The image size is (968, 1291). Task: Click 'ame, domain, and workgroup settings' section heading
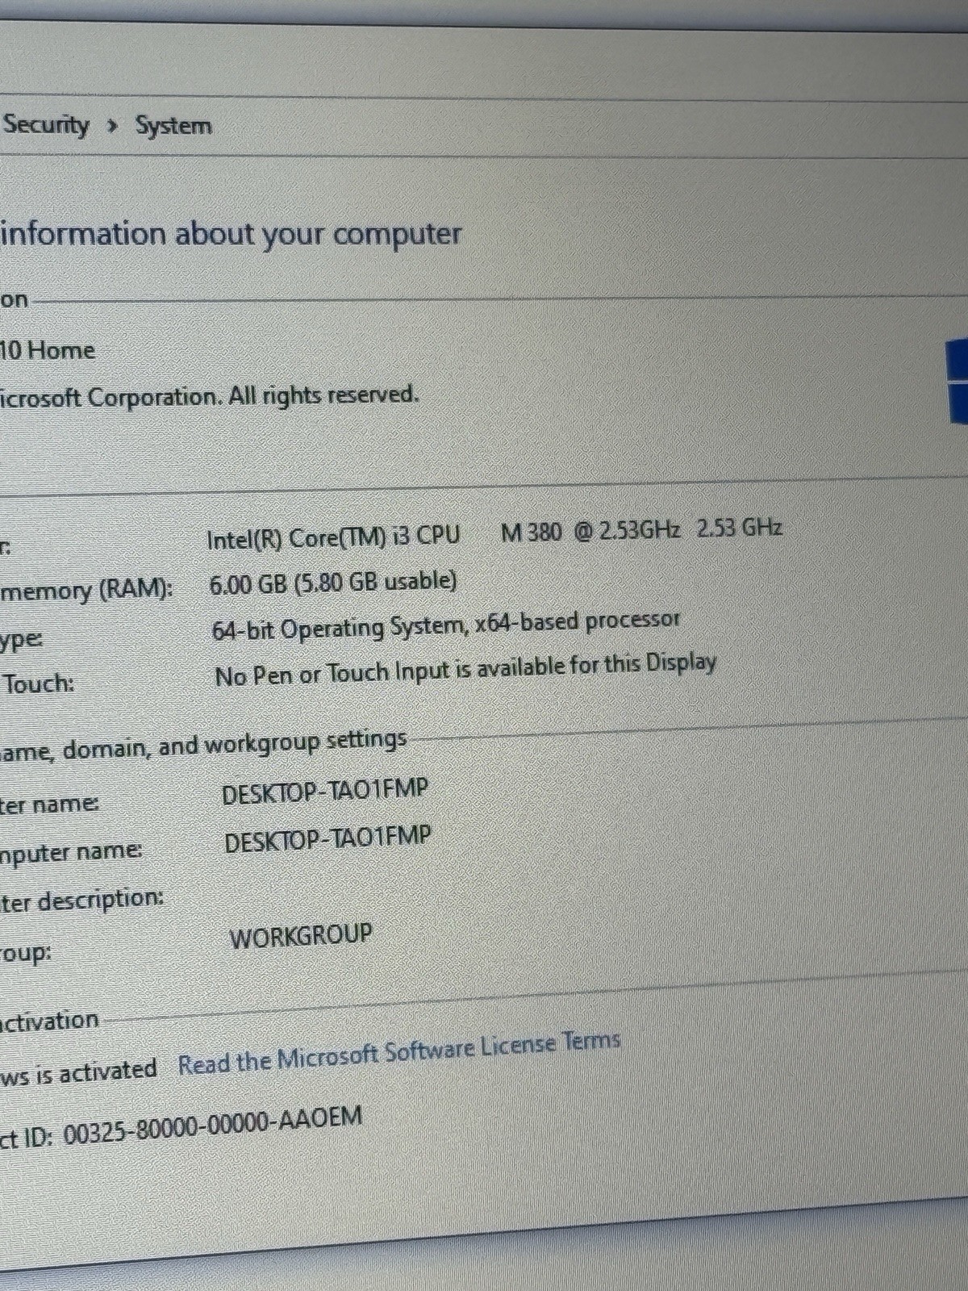pos(203,745)
